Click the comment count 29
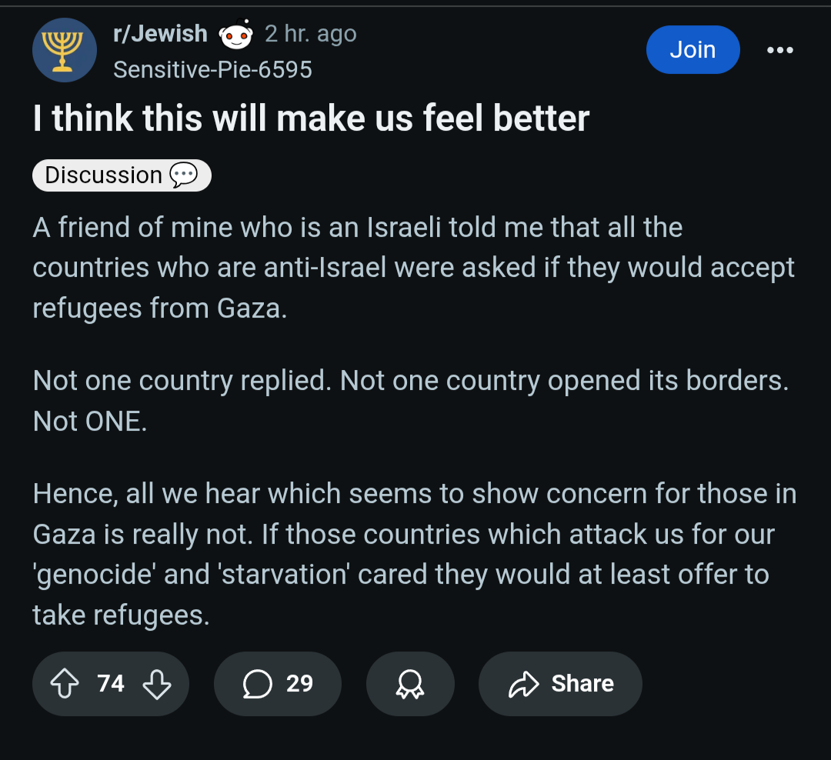This screenshot has width=831, height=760. [x=299, y=683]
